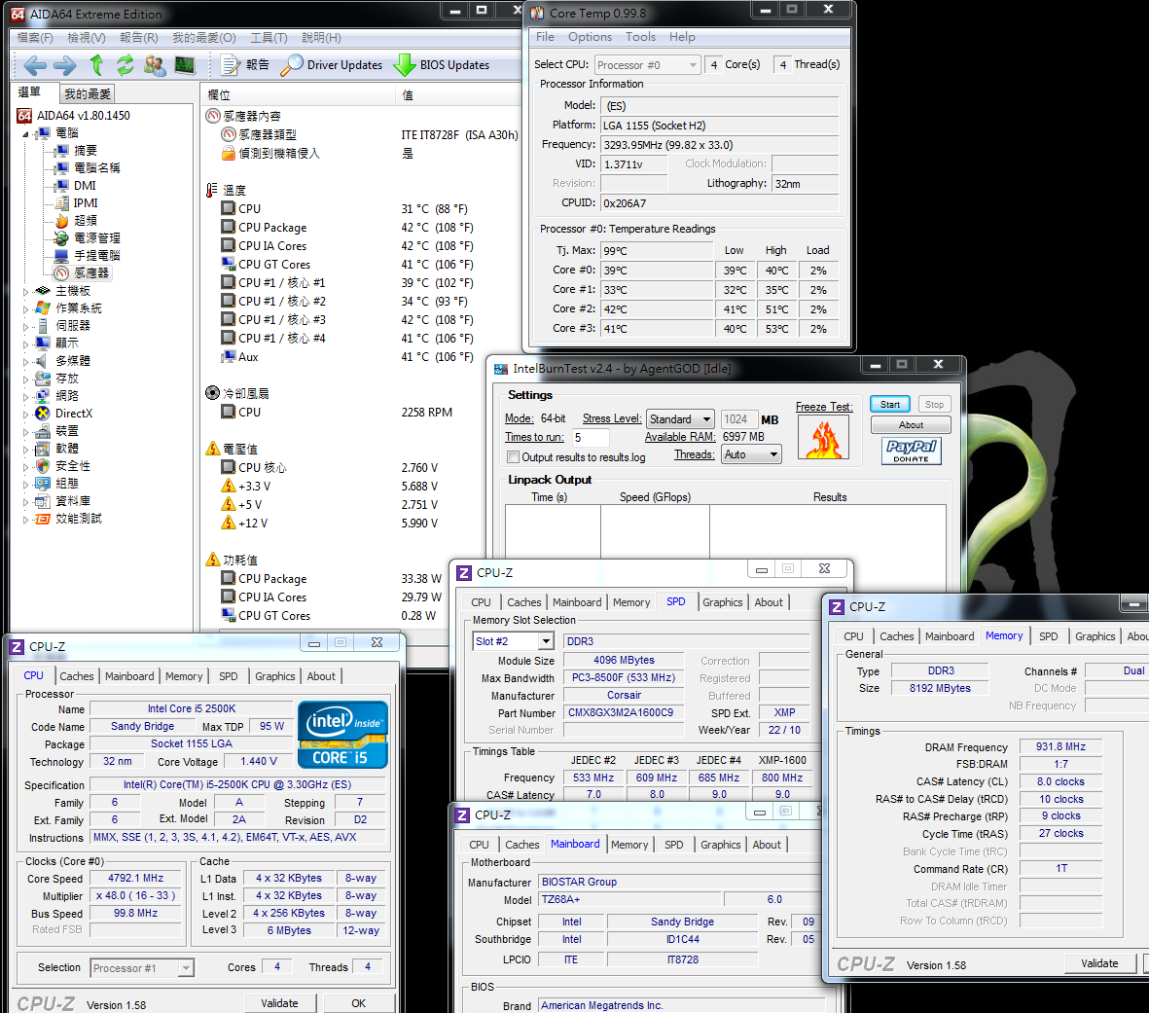Screen dimensions: 1149x1013
Task: Switch to the 我的最愛 favorites tab in AIDA64
Action: click(x=88, y=93)
